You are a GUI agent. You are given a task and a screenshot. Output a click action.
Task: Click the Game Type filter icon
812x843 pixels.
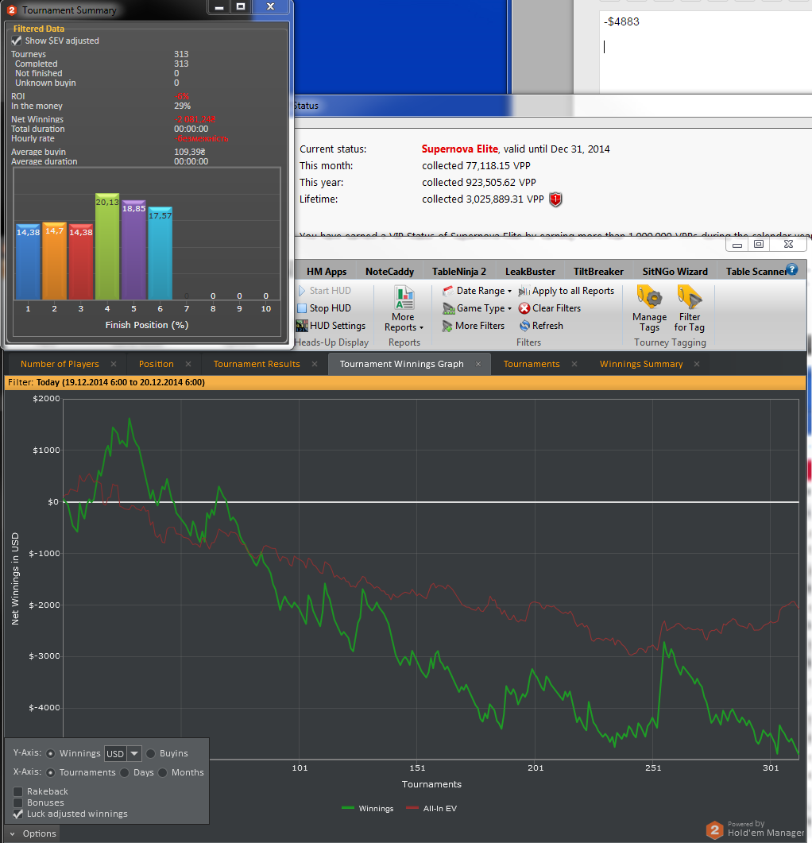pyautogui.click(x=448, y=308)
